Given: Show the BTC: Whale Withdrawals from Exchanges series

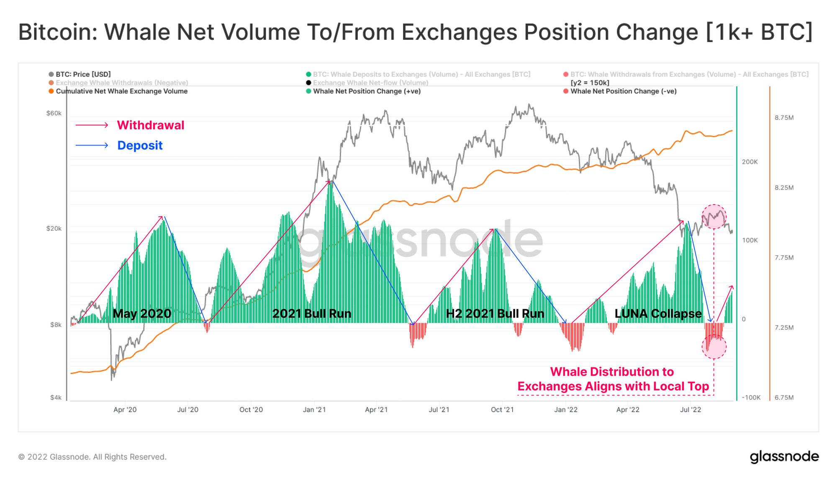Looking at the screenshot, I should [x=689, y=74].
